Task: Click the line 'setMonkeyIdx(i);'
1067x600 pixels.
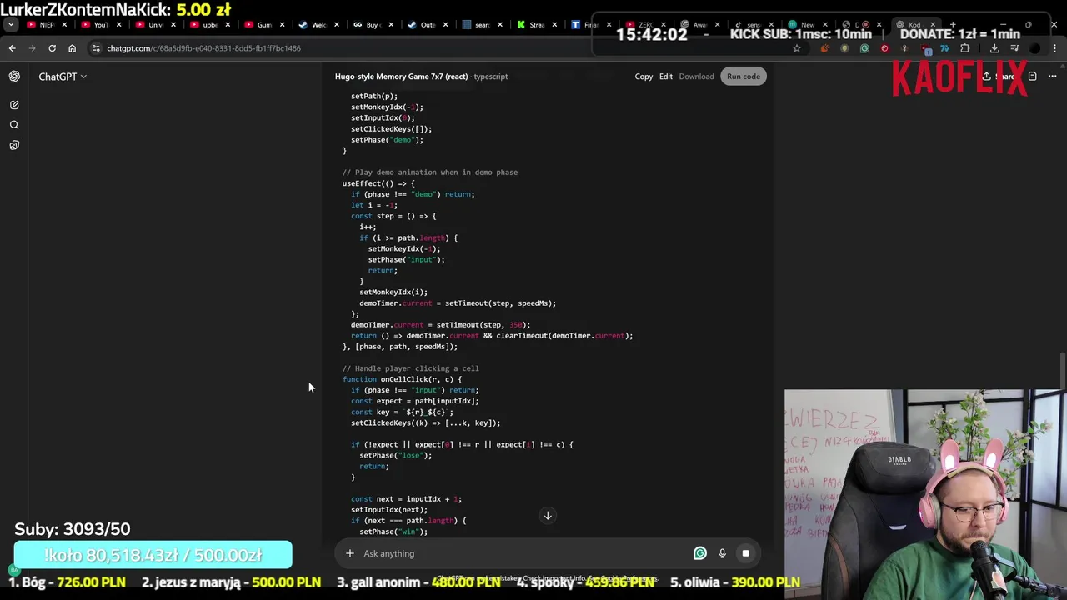Action: pos(393,292)
